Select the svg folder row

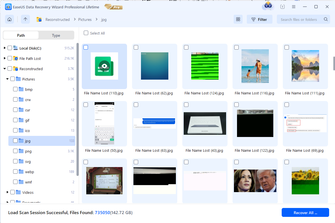42,161
